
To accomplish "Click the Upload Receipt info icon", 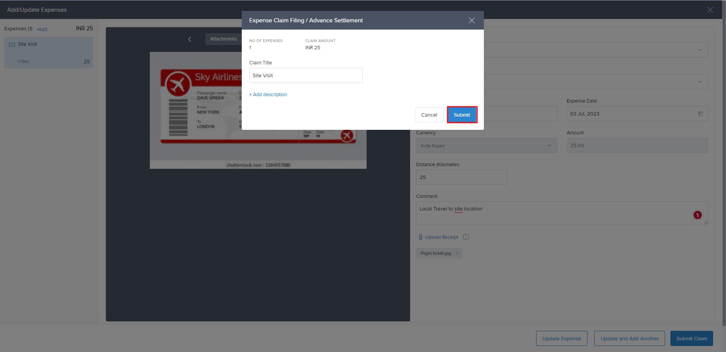I will click(x=466, y=237).
